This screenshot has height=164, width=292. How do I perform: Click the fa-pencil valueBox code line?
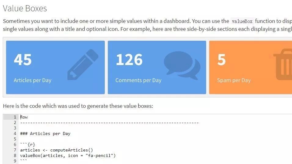68,156
